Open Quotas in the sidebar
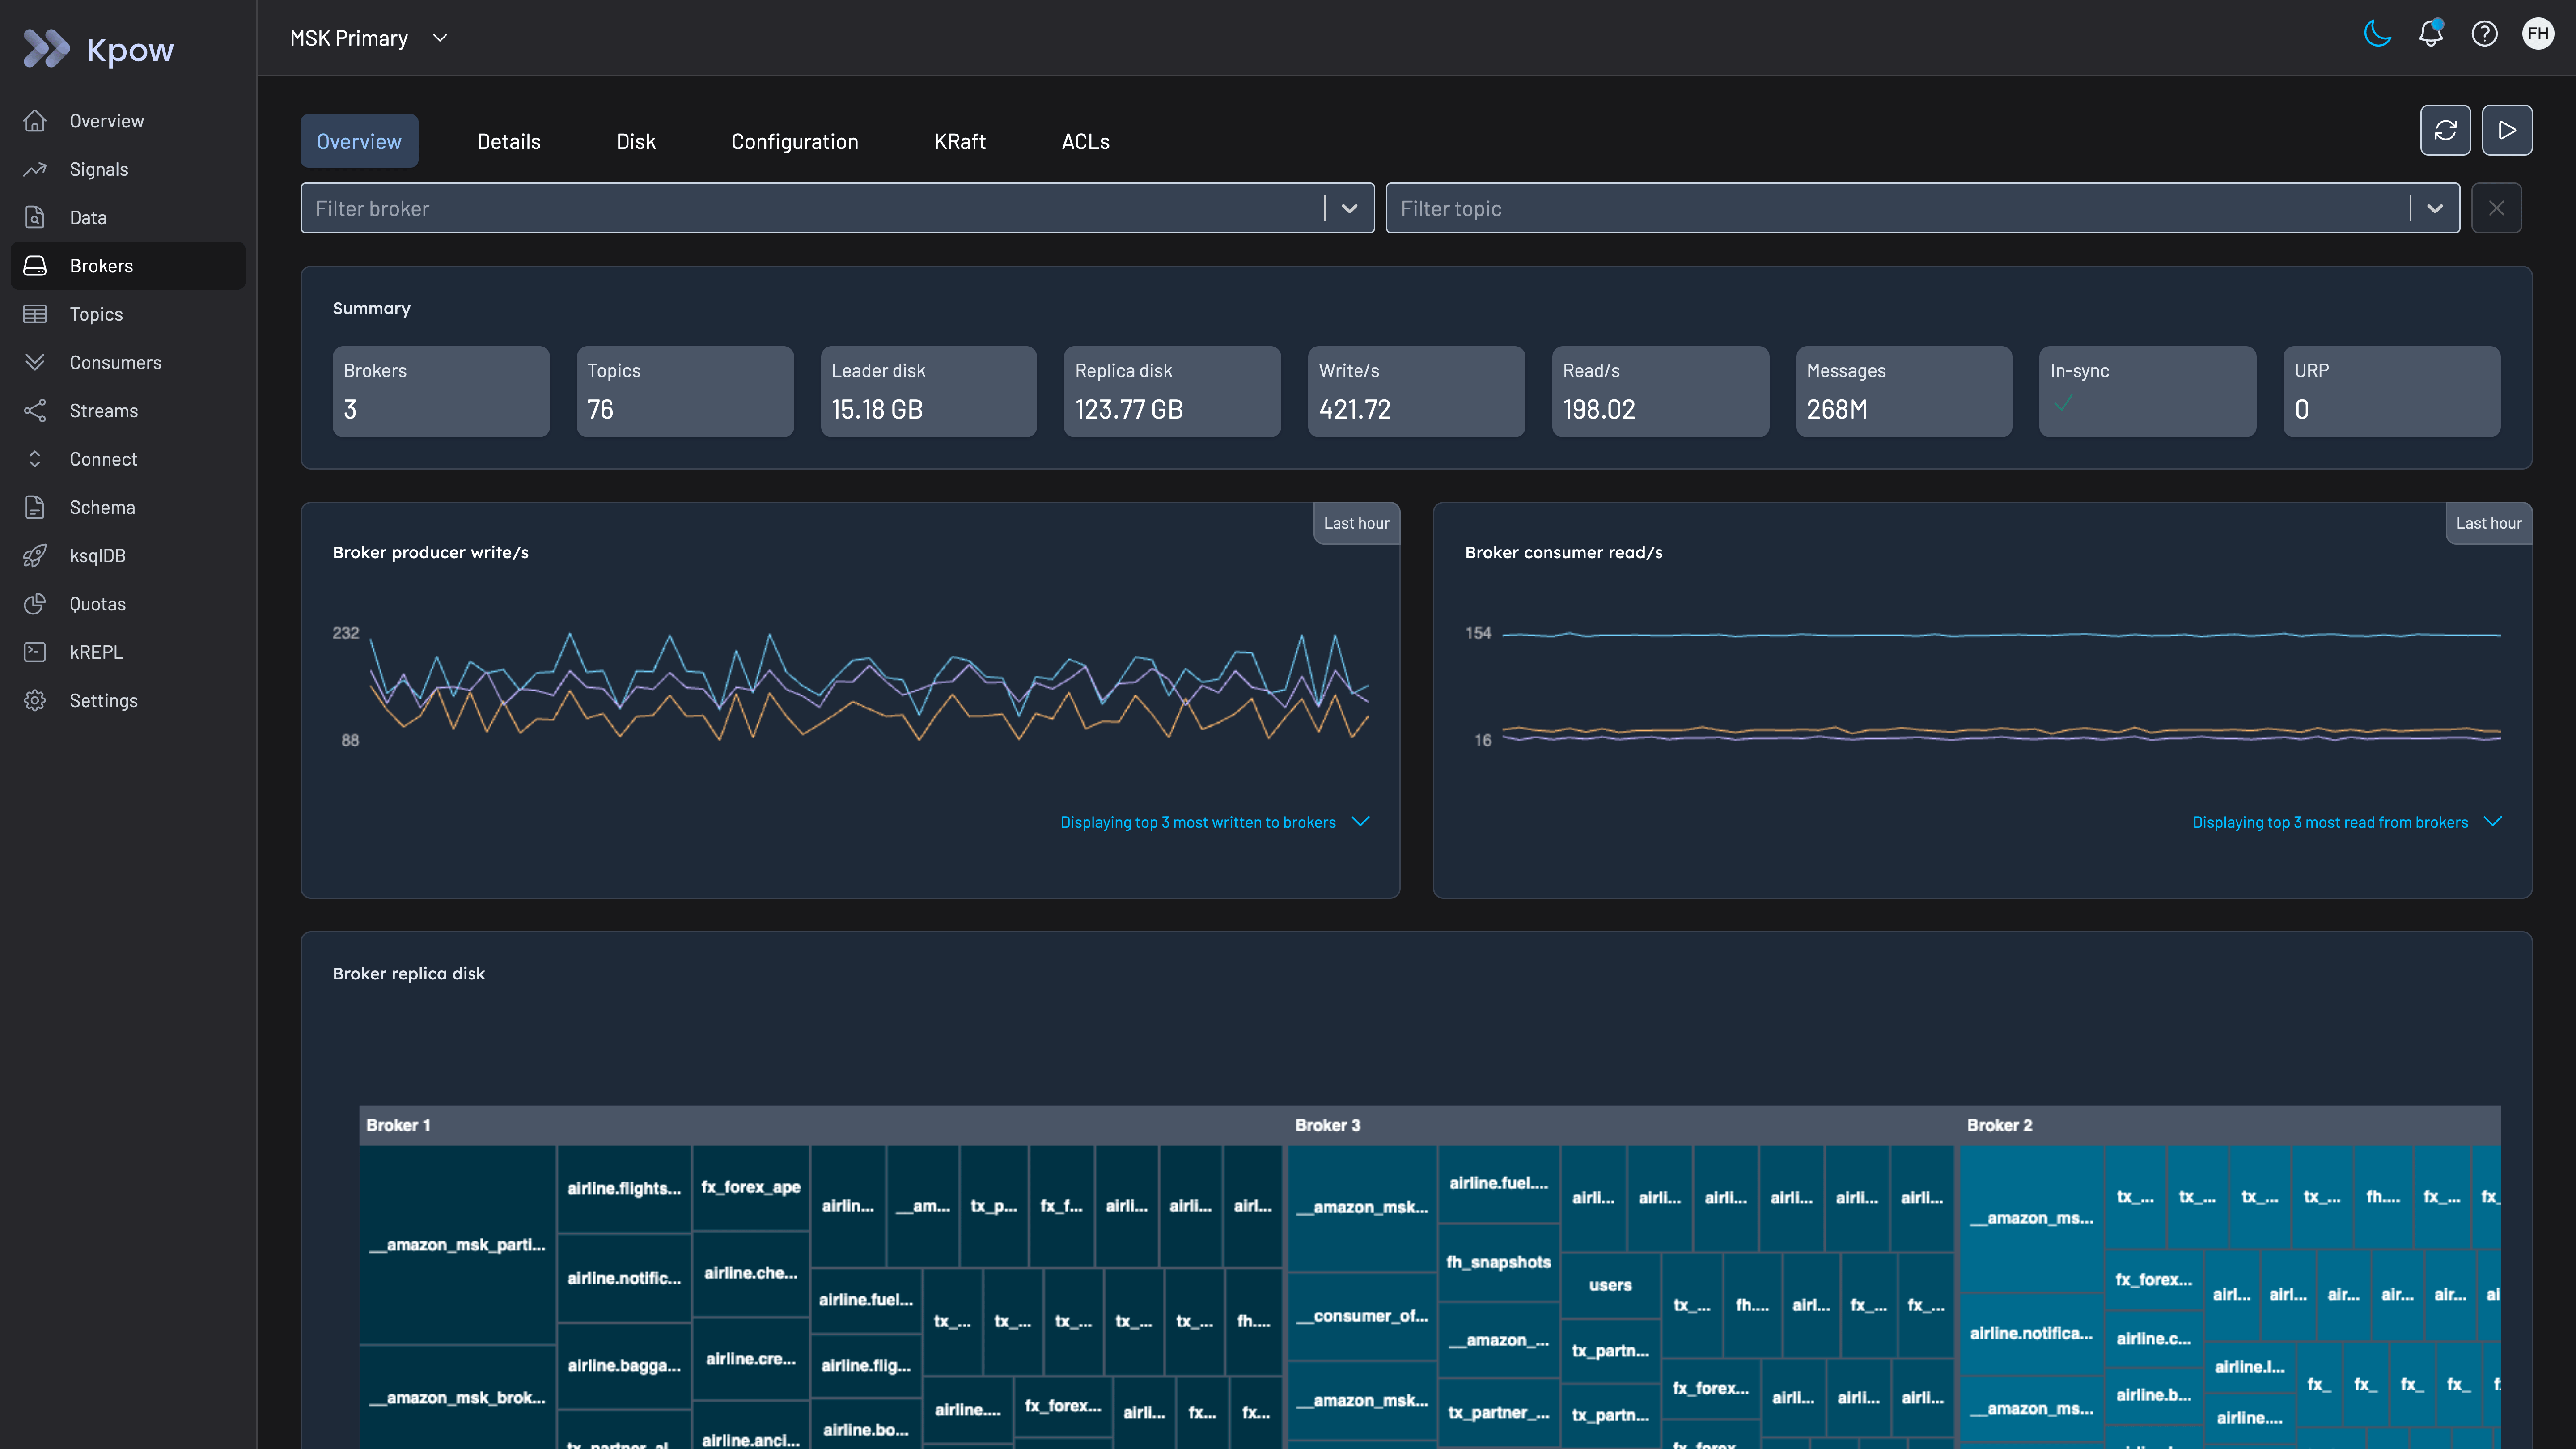 pos(128,604)
